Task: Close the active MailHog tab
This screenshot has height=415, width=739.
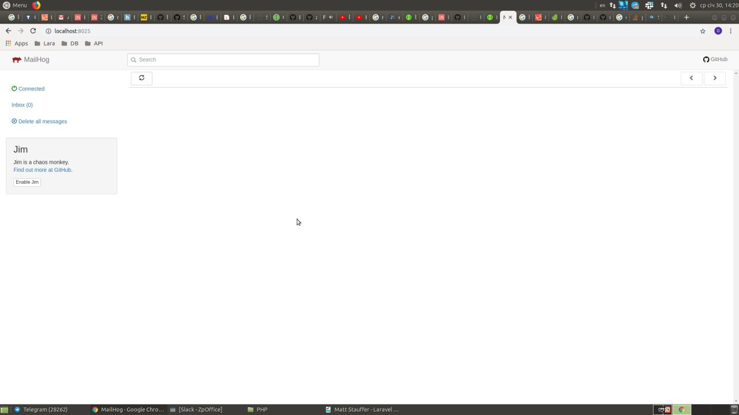Action: [x=510, y=17]
